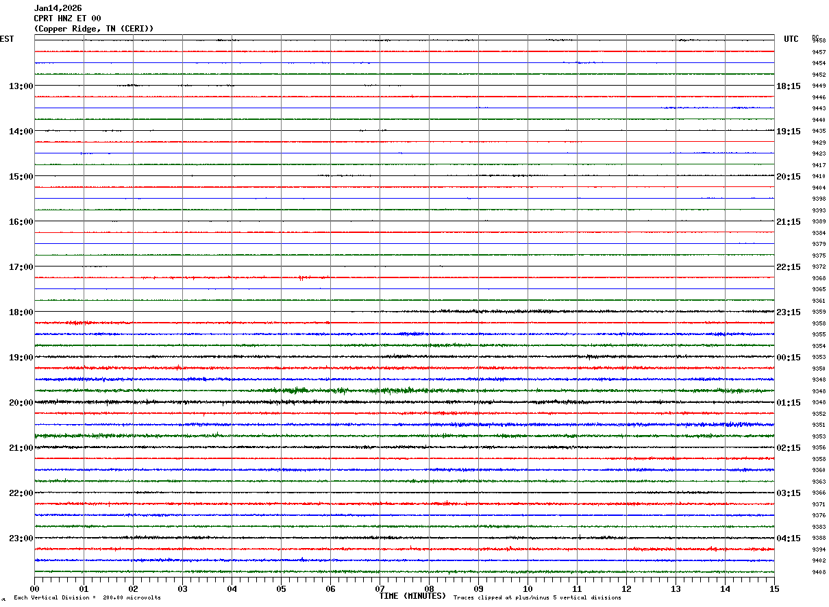
Task: Click DC offset value "9366"
Action: tap(819, 493)
